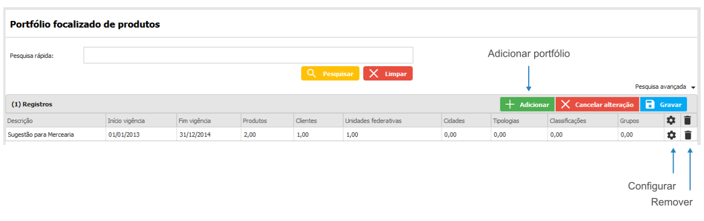Click trash icon in table header
Screen dimensions: 704x221
pos(687,120)
